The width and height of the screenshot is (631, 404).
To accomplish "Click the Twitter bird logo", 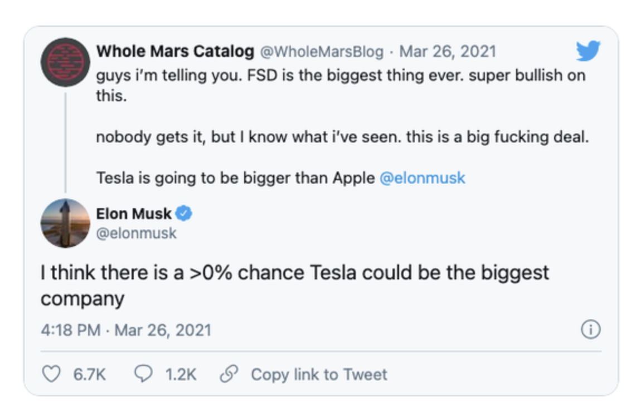I will [x=588, y=52].
